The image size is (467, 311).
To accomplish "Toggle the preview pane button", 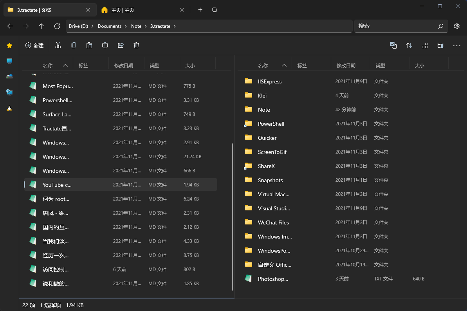I will tap(440, 45).
